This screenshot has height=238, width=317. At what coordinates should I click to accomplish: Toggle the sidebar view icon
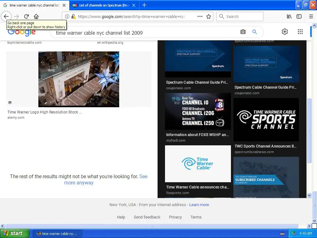tap(299, 16)
